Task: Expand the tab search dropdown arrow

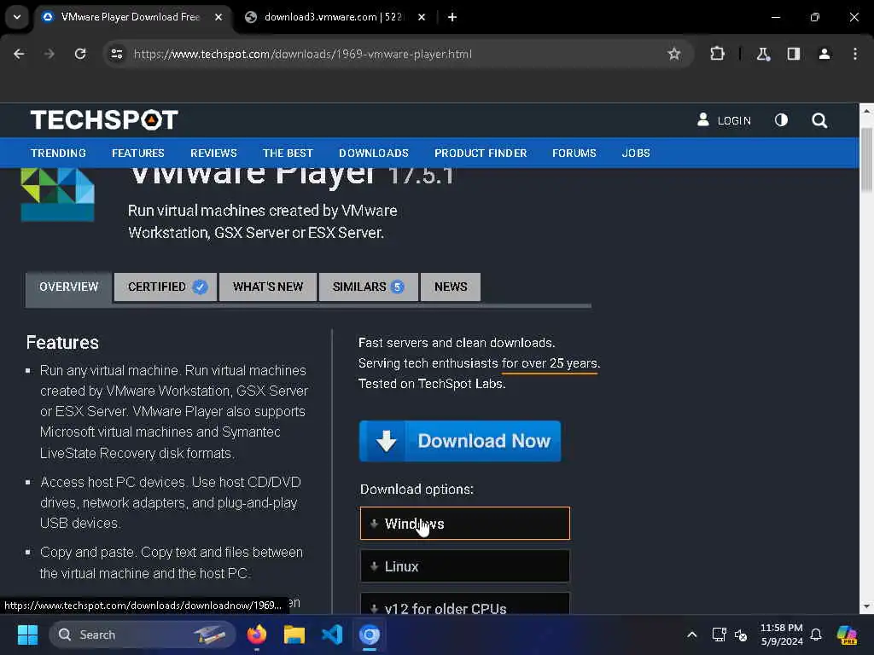Action: 17,17
